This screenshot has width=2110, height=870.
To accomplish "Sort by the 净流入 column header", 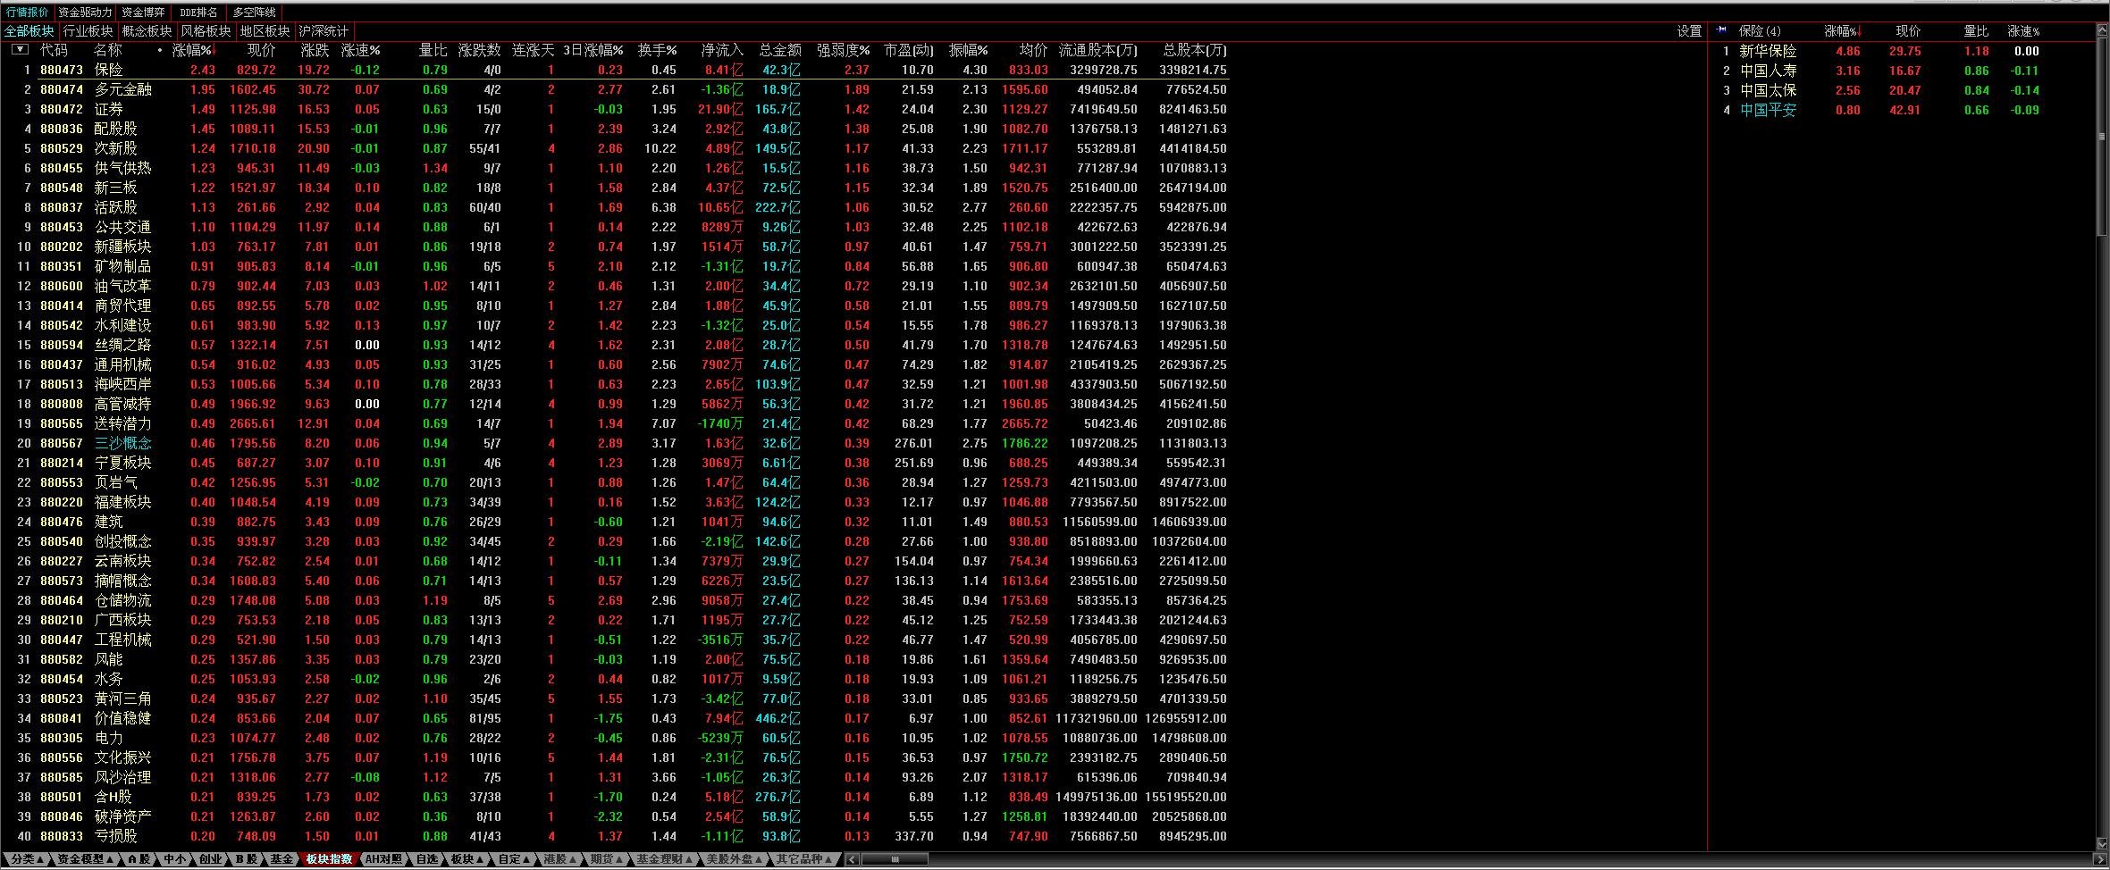I will coord(722,50).
